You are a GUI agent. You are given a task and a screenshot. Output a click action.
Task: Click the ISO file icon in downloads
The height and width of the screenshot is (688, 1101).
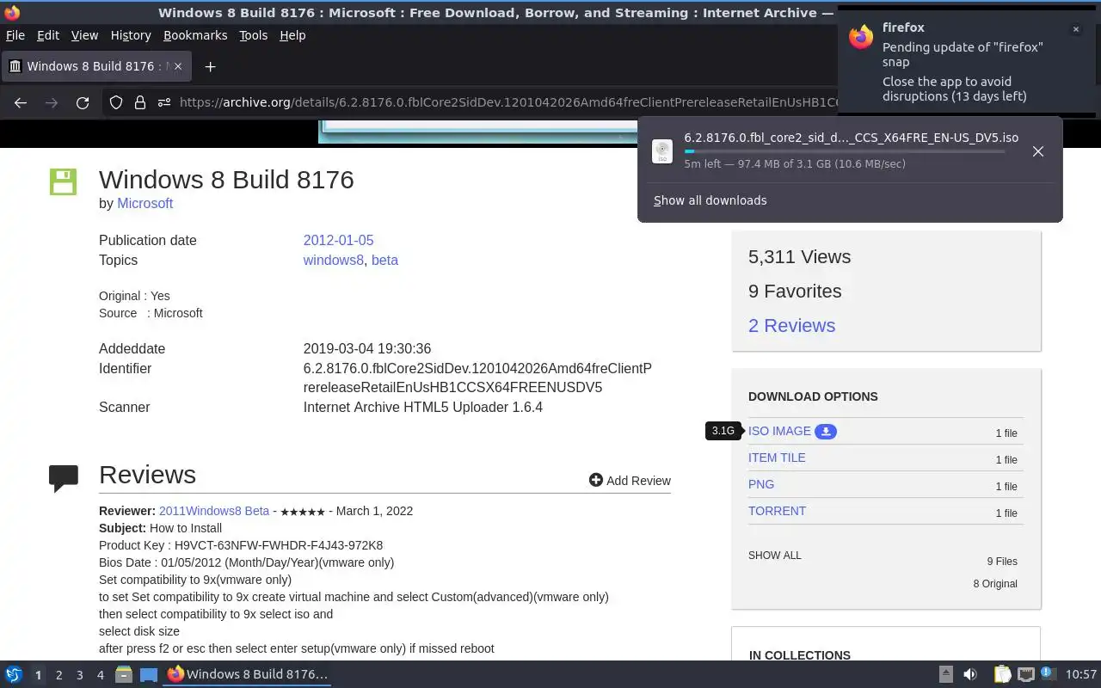tap(662, 151)
